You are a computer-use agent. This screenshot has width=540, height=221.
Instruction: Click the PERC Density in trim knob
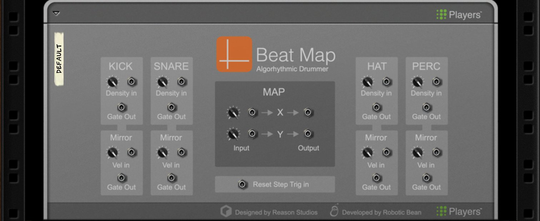tap(417, 82)
